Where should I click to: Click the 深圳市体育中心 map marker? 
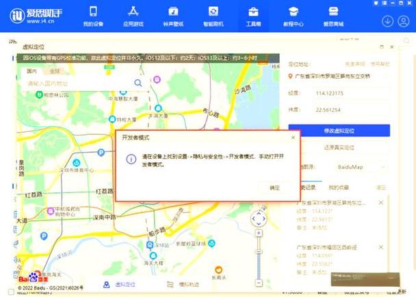coord(77,162)
